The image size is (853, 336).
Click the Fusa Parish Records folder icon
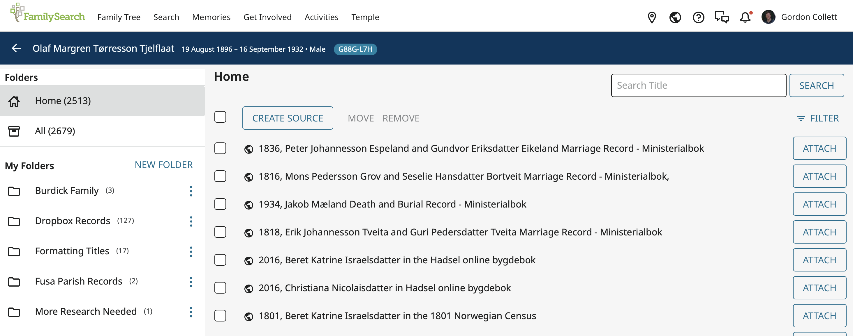(x=14, y=282)
